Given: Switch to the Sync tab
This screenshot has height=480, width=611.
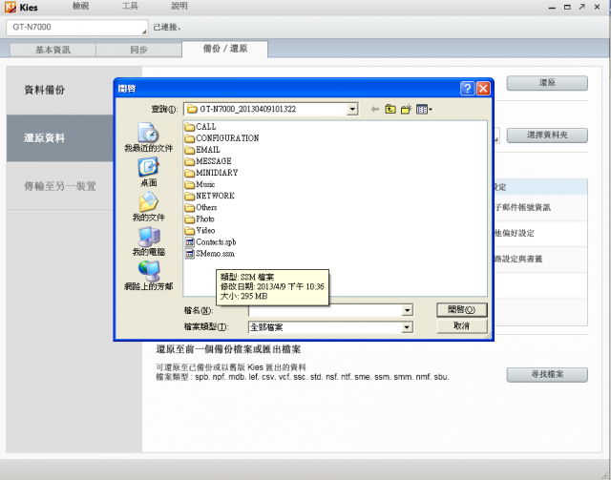Looking at the screenshot, I should click(138, 50).
